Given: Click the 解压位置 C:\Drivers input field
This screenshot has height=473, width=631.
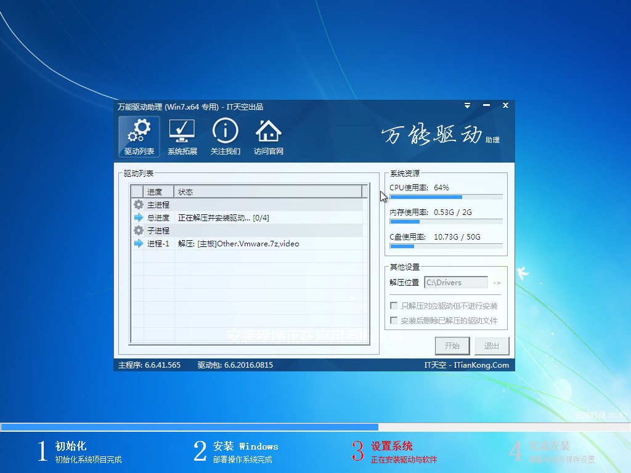Looking at the screenshot, I should (x=456, y=282).
